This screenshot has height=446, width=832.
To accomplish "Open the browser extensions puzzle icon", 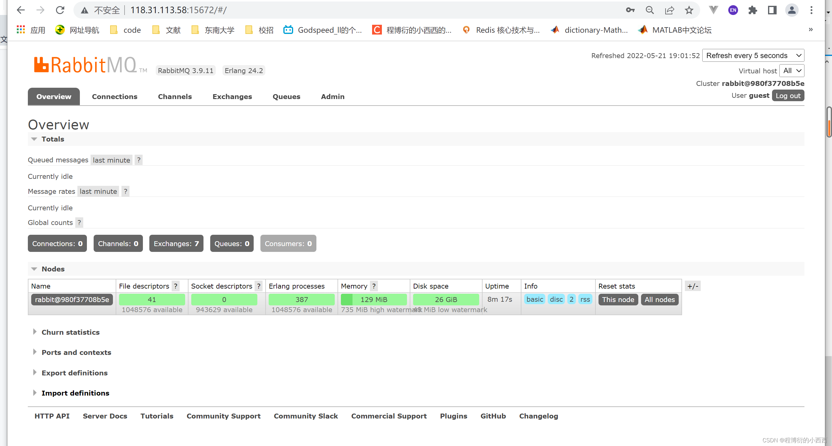I will (752, 10).
